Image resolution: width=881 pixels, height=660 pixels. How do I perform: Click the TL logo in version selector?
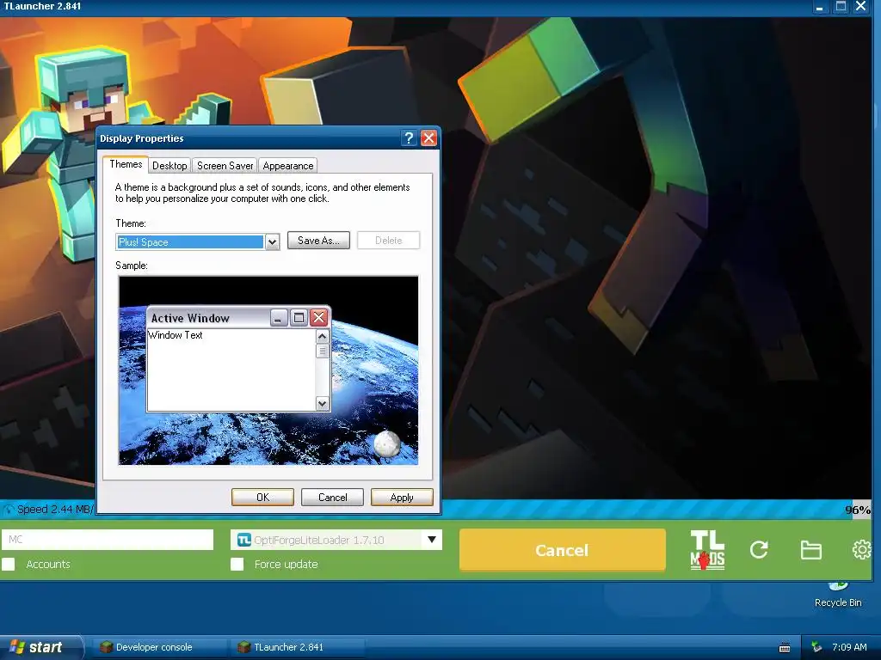tap(243, 540)
